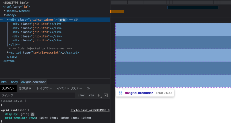Switch to the スタイル tab
This screenshot has width=231, height=123.
coord(8,88)
